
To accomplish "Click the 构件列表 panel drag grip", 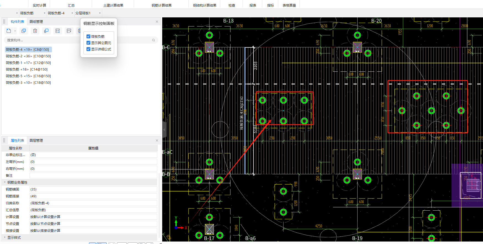I will (4, 22).
